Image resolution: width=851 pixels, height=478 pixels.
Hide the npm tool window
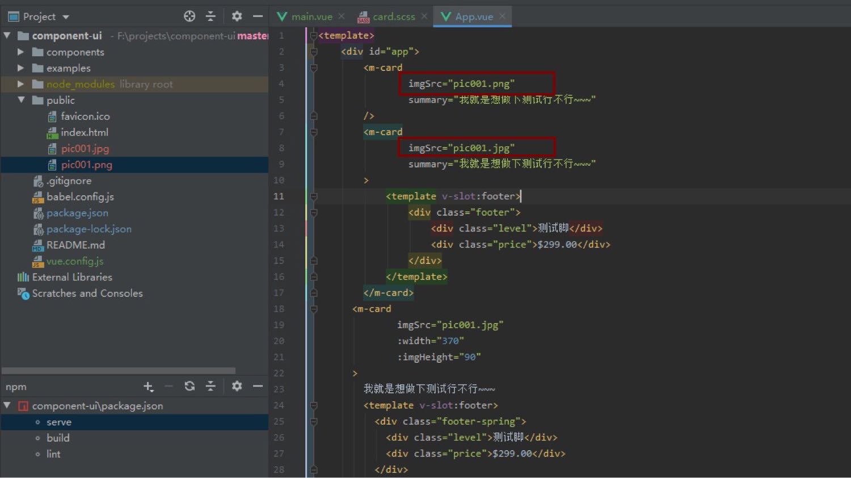[258, 387]
